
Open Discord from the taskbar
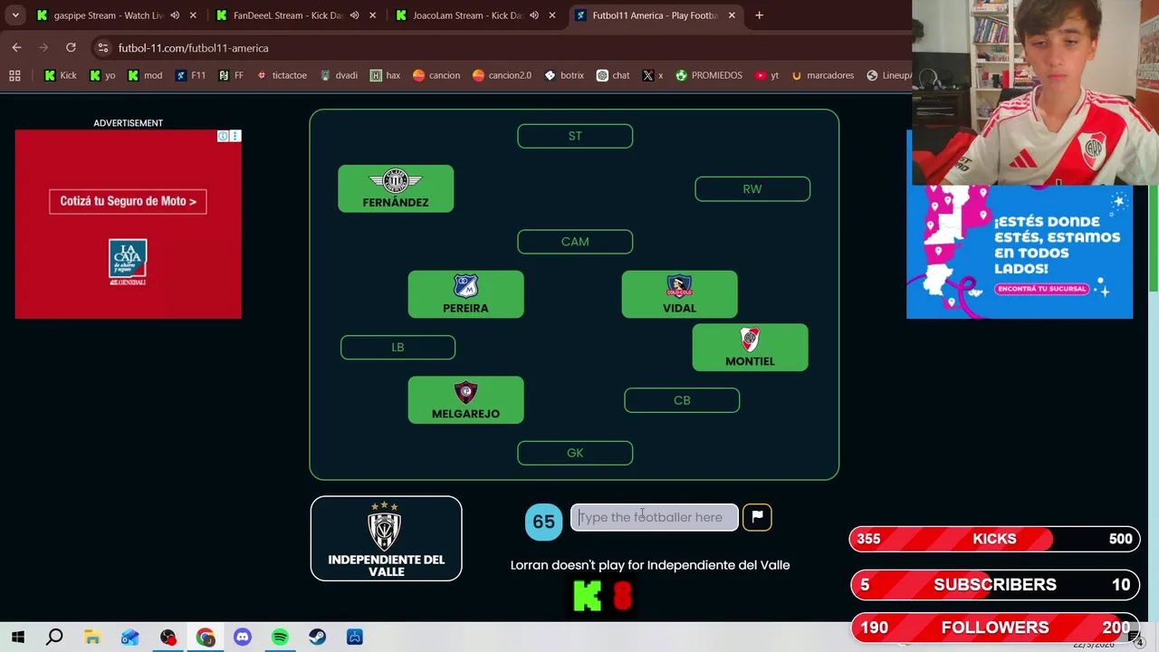click(242, 638)
